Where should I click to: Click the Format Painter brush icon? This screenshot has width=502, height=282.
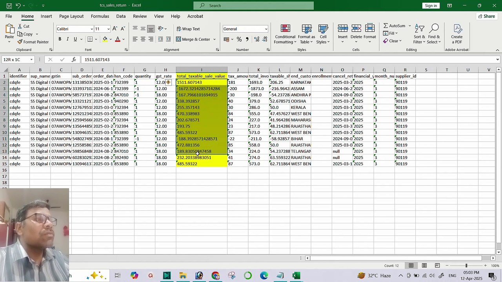point(20,42)
